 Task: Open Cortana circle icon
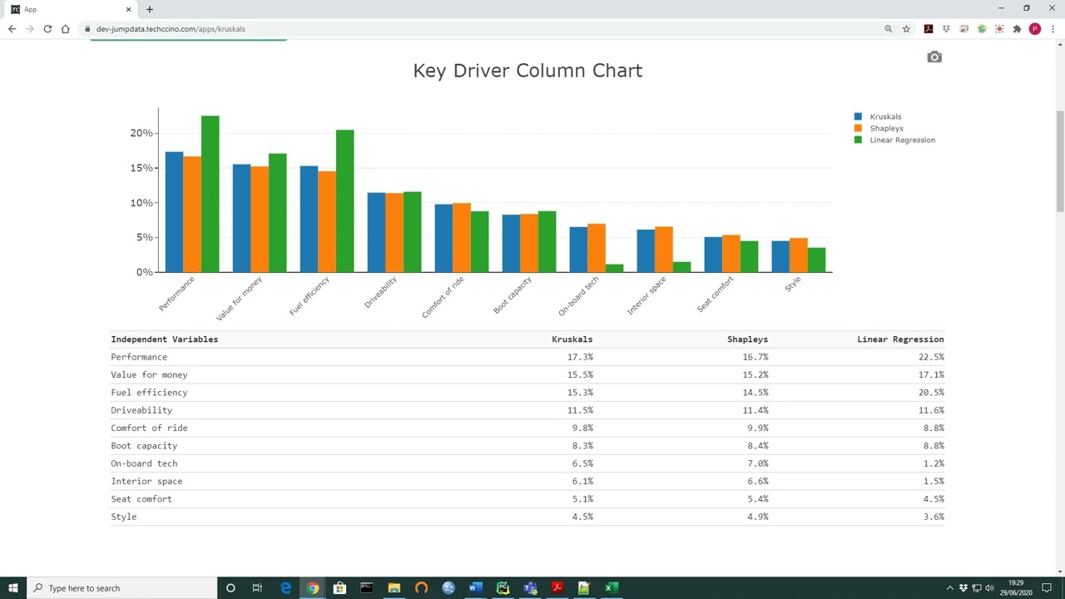point(230,588)
